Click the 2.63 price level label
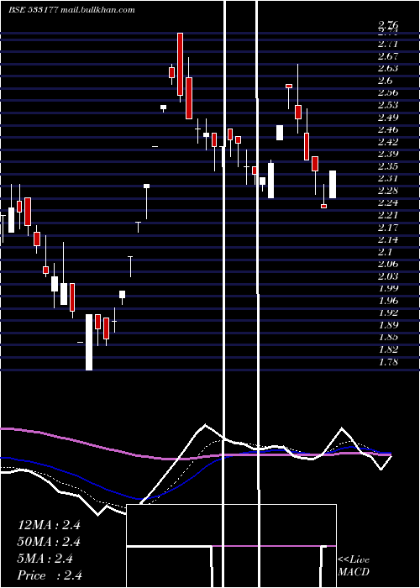 tap(388, 69)
